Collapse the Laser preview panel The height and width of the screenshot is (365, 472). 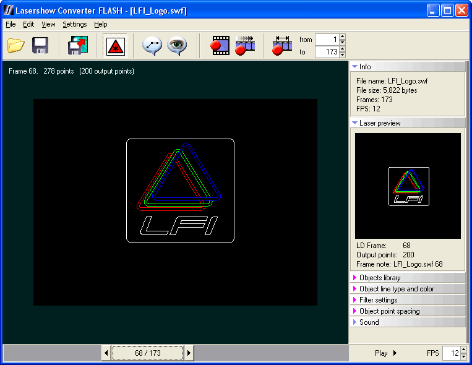coord(408,123)
